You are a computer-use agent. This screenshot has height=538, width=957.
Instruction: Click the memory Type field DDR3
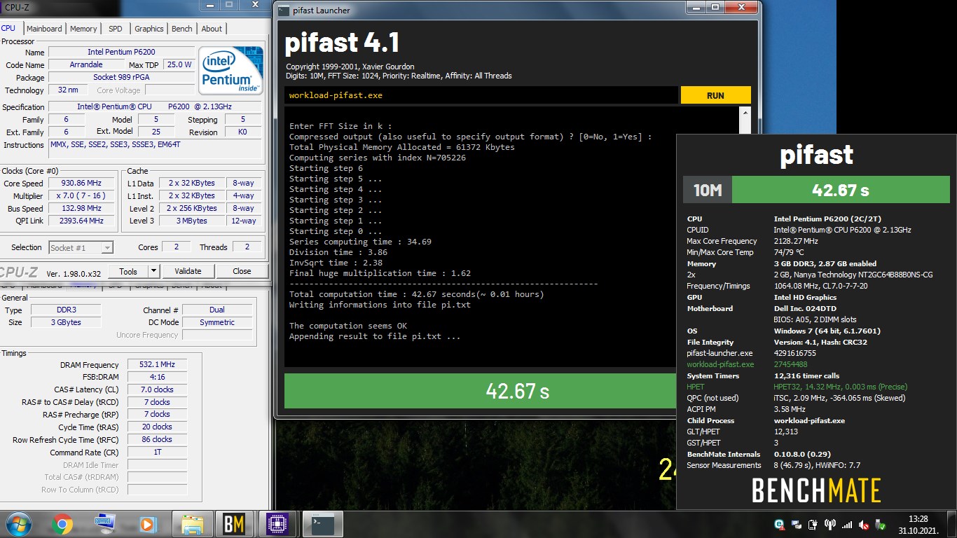click(66, 310)
